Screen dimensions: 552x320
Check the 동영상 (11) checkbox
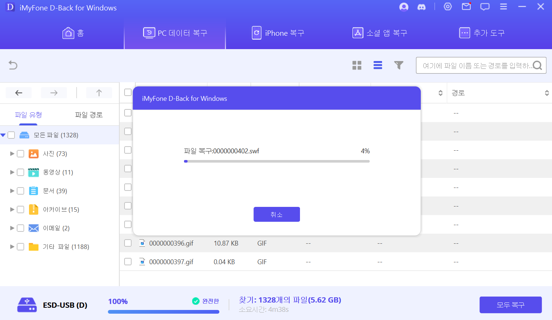(20, 172)
